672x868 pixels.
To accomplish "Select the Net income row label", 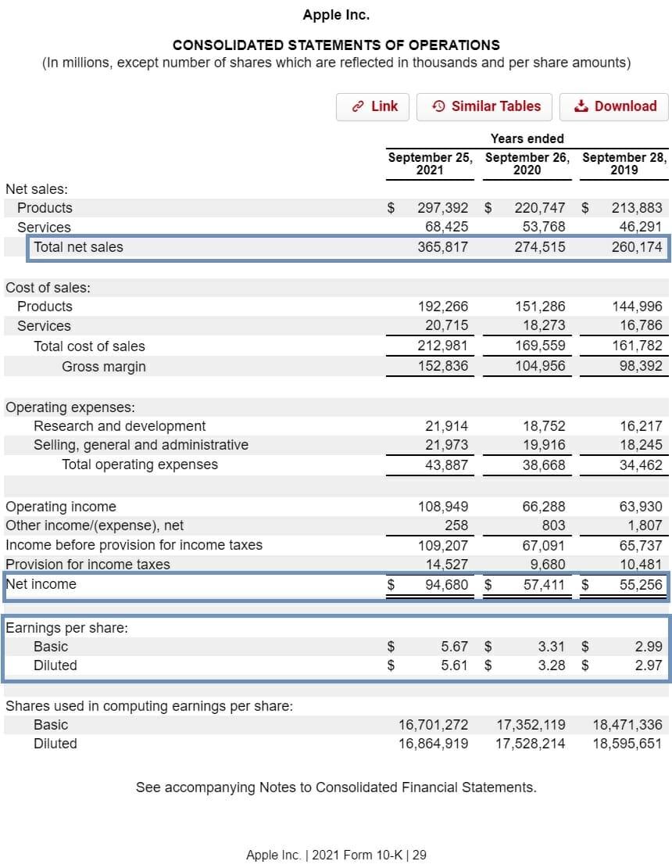I will (41, 583).
